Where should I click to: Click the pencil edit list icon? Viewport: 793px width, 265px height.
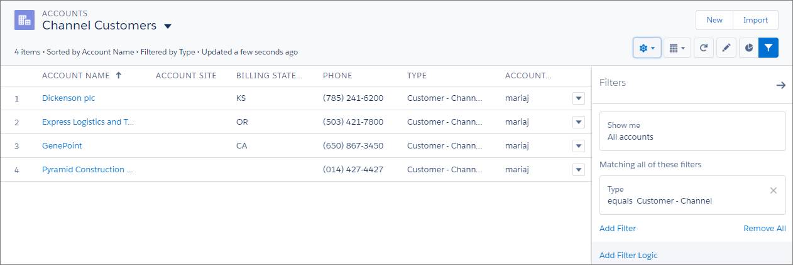(x=726, y=48)
